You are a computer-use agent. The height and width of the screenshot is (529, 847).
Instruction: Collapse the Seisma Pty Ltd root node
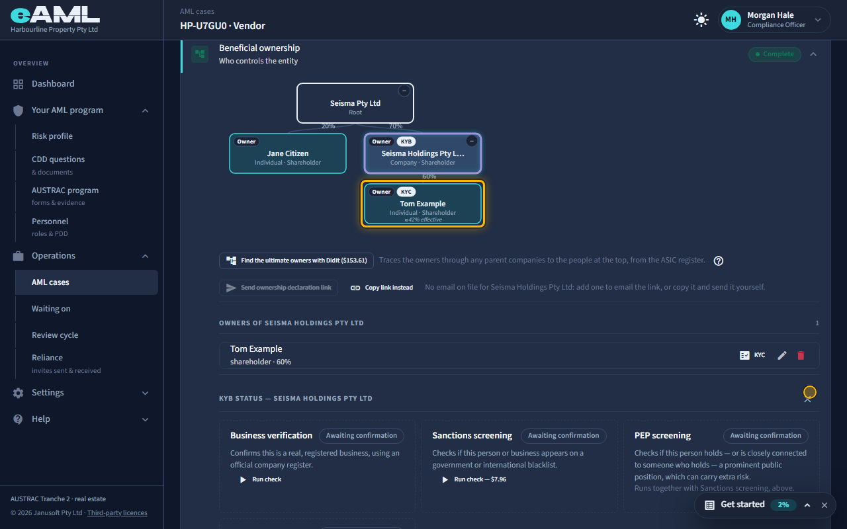point(404,91)
